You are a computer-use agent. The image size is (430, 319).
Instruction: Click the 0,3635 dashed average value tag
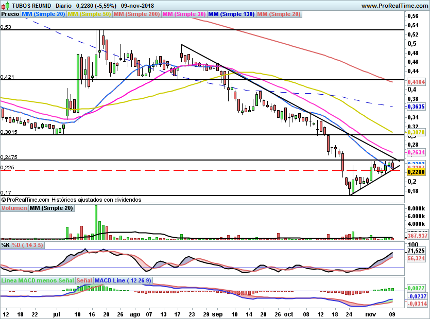coord(416,107)
